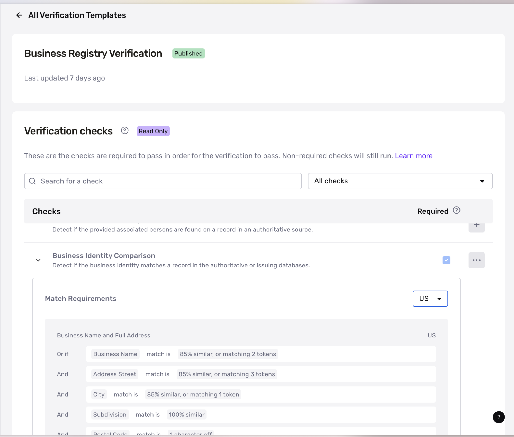Open the round help button at bottom right

499,417
